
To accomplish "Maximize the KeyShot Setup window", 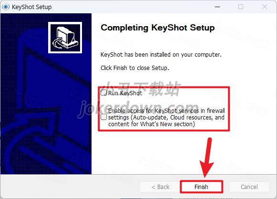I will point(241,7).
